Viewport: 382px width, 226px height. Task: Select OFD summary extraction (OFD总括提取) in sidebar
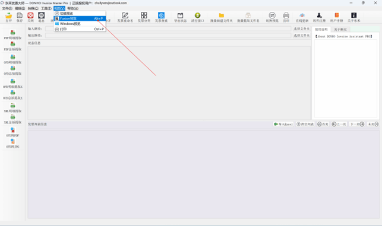click(x=12, y=71)
